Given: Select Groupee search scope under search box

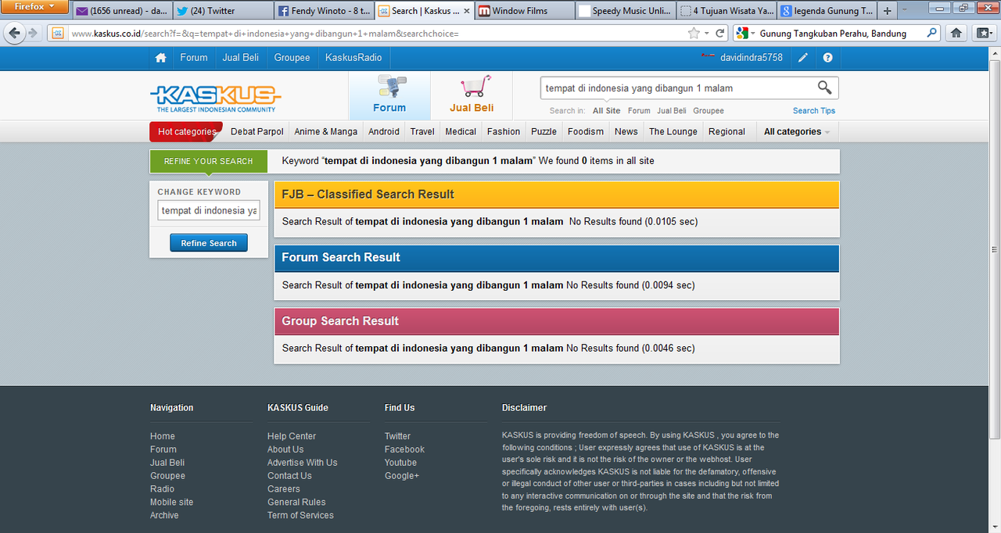Looking at the screenshot, I should tap(709, 111).
